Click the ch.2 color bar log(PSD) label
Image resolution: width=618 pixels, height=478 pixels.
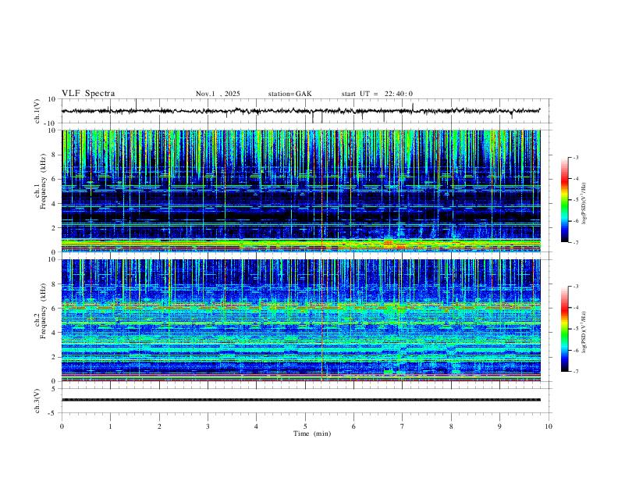pyautogui.click(x=584, y=332)
